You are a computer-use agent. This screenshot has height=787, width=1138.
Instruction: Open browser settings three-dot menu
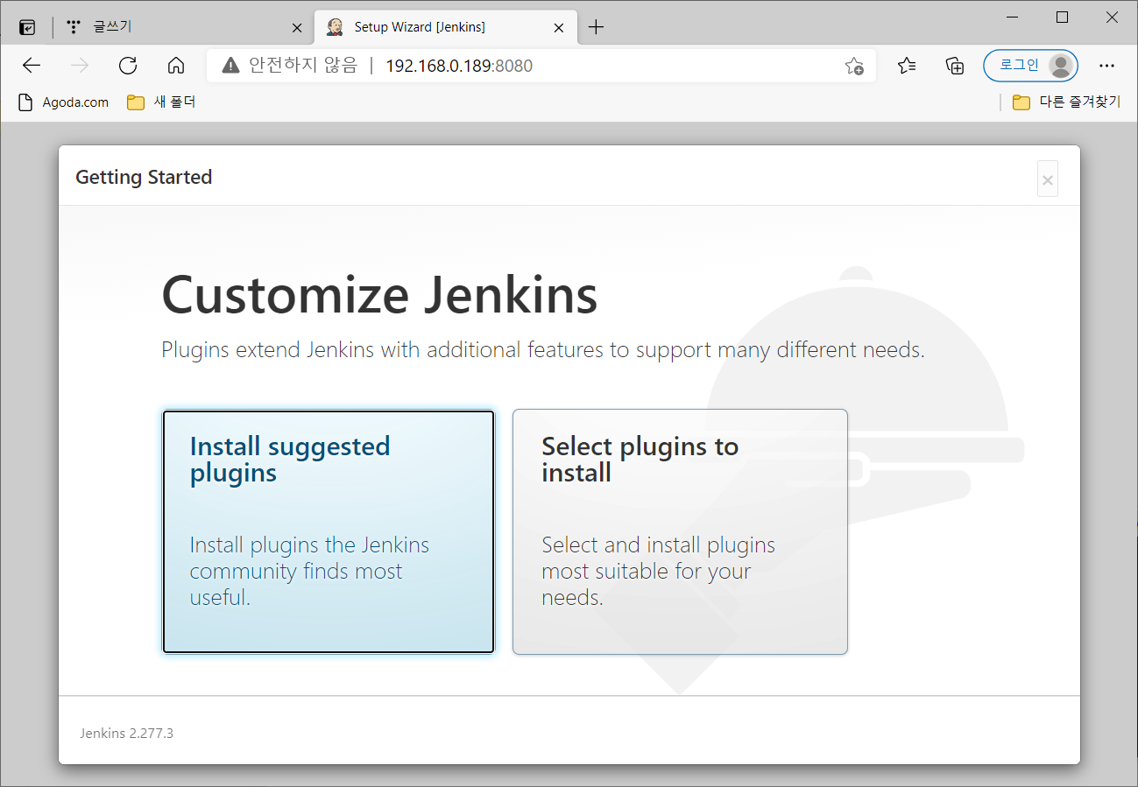point(1106,66)
